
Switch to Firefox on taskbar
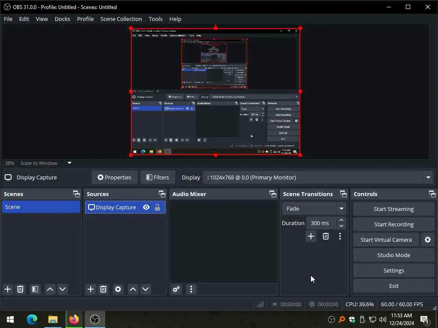click(x=74, y=319)
